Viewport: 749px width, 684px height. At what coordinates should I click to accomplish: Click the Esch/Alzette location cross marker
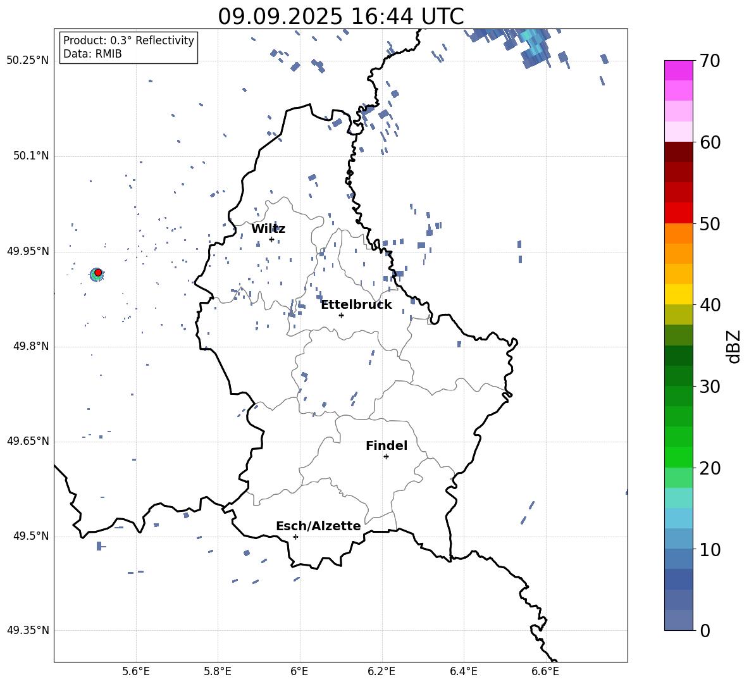[295, 537]
